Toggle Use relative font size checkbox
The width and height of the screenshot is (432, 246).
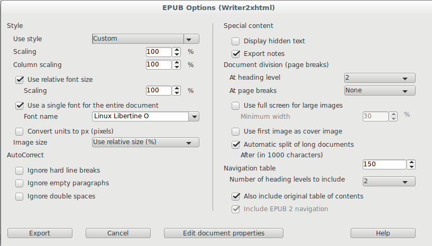[x=20, y=80]
